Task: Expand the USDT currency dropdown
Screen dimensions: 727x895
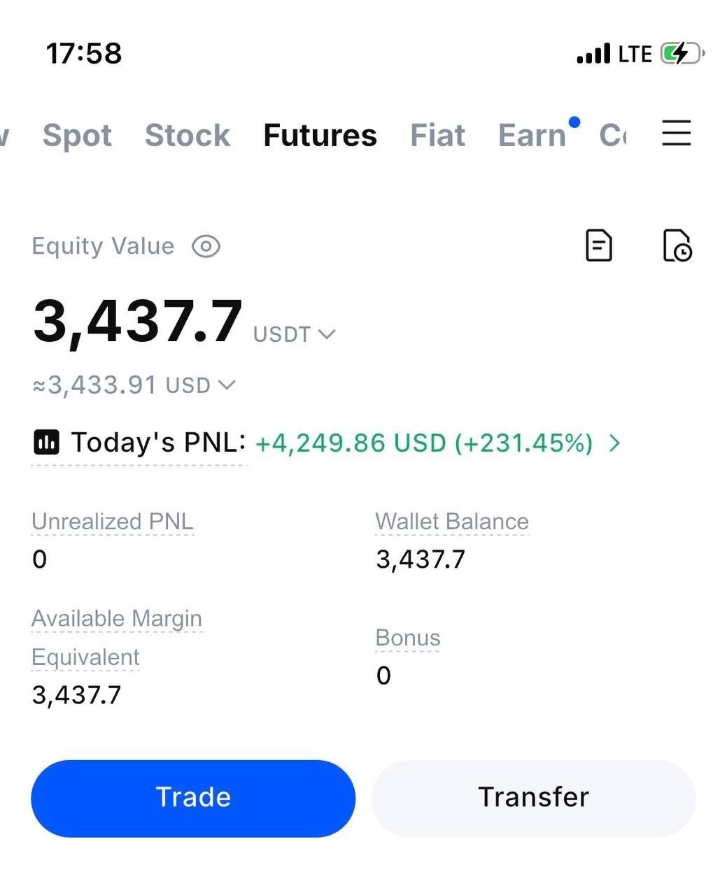Action: (x=294, y=334)
